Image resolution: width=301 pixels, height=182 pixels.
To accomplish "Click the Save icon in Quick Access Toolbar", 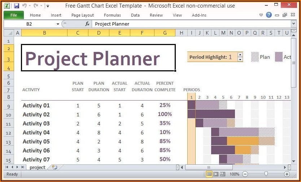I will [x=16, y=6].
